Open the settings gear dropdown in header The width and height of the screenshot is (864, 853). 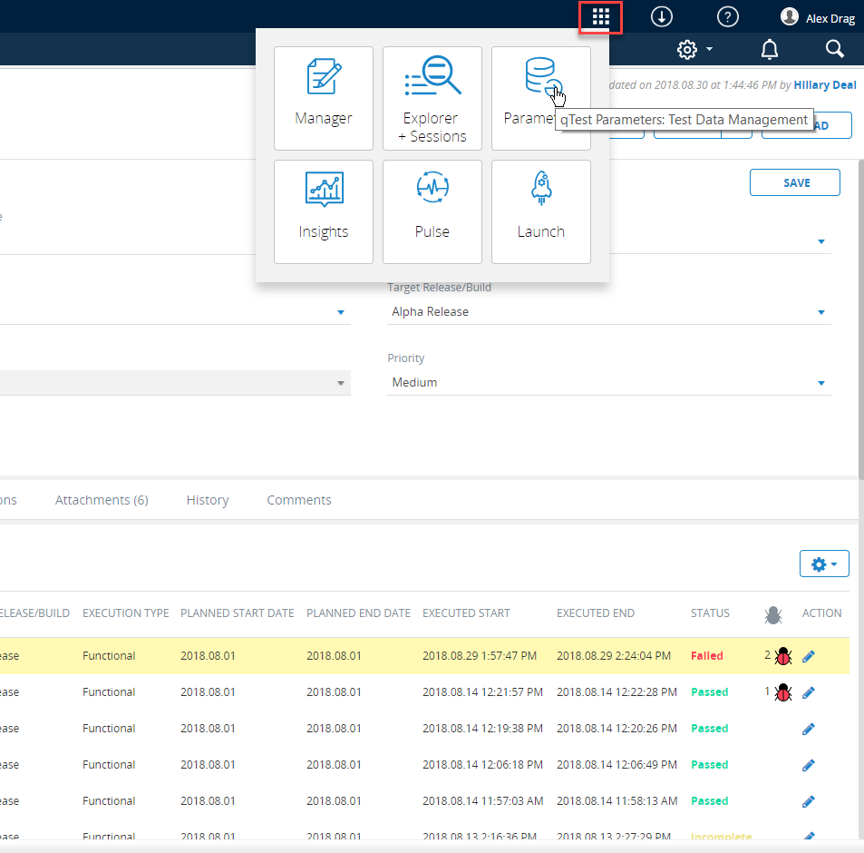click(x=694, y=49)
